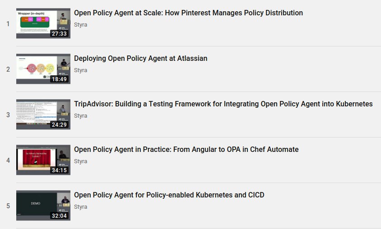The width and height of the screenshot is (381, 229).
Task: Click 'From Angular to OPA in Chef Automate' title
Action: coord(186,149)
